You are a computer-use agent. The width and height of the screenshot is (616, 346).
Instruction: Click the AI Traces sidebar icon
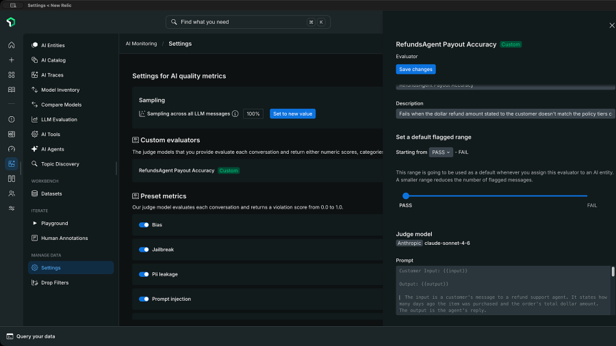pyautogui.click(x=35, y=75)
